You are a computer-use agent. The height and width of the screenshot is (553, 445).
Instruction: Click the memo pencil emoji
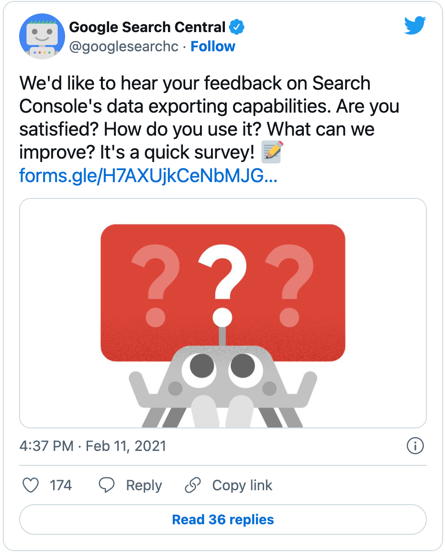click(272, 152)
